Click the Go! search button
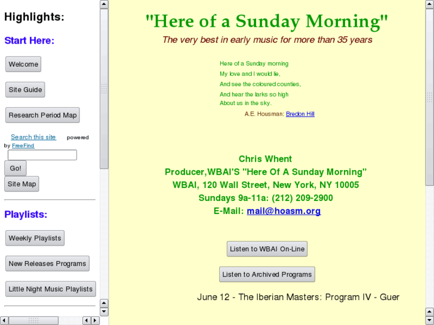434x325 pixels. pos(16,168)
